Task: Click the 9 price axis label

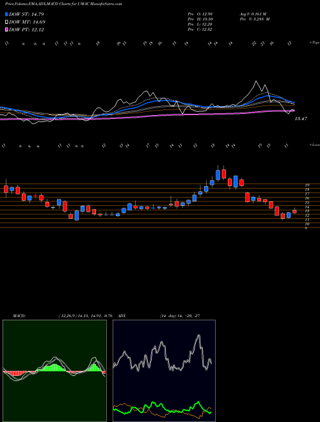Action: (x=306, y=228)
